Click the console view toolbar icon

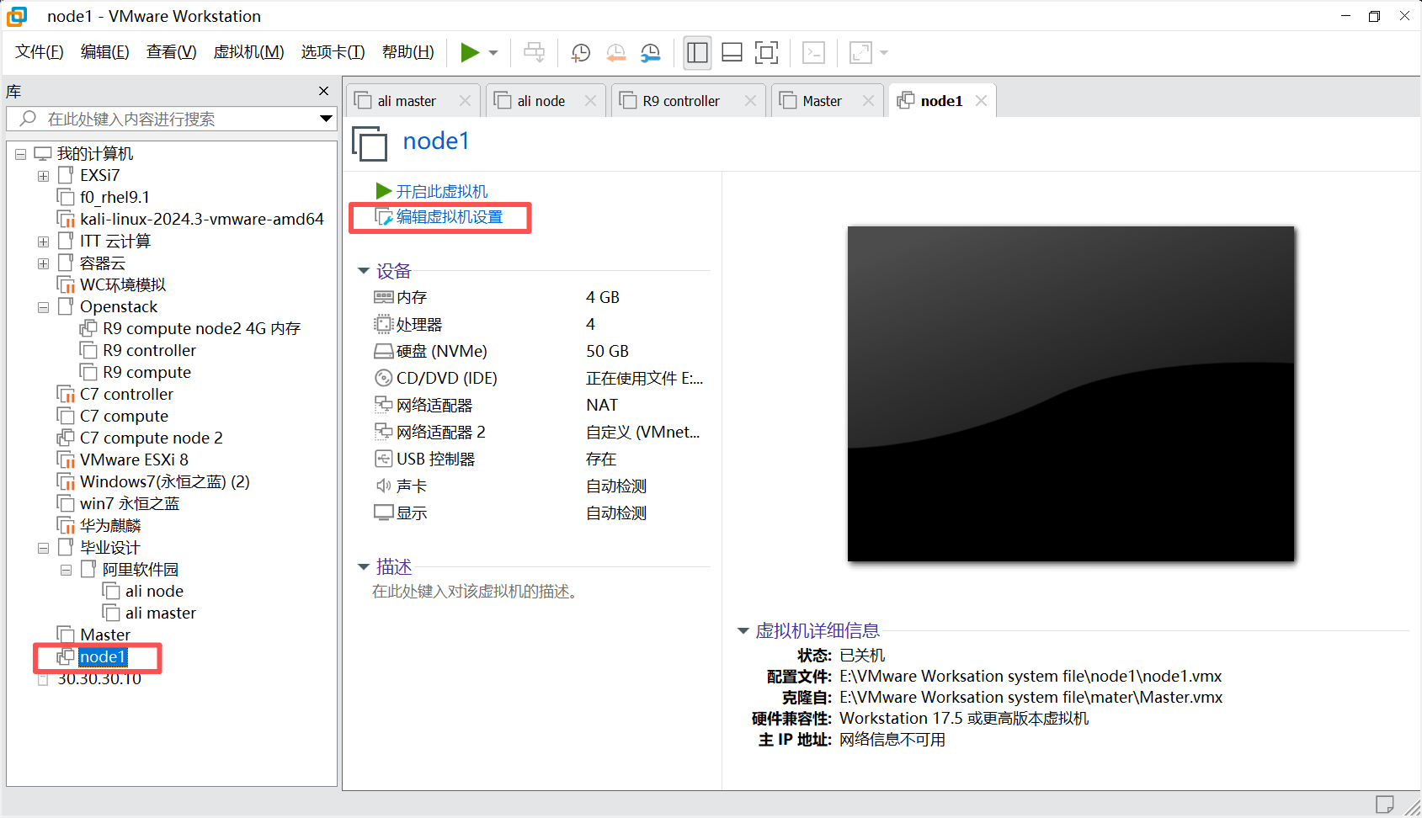pos(813,53)
